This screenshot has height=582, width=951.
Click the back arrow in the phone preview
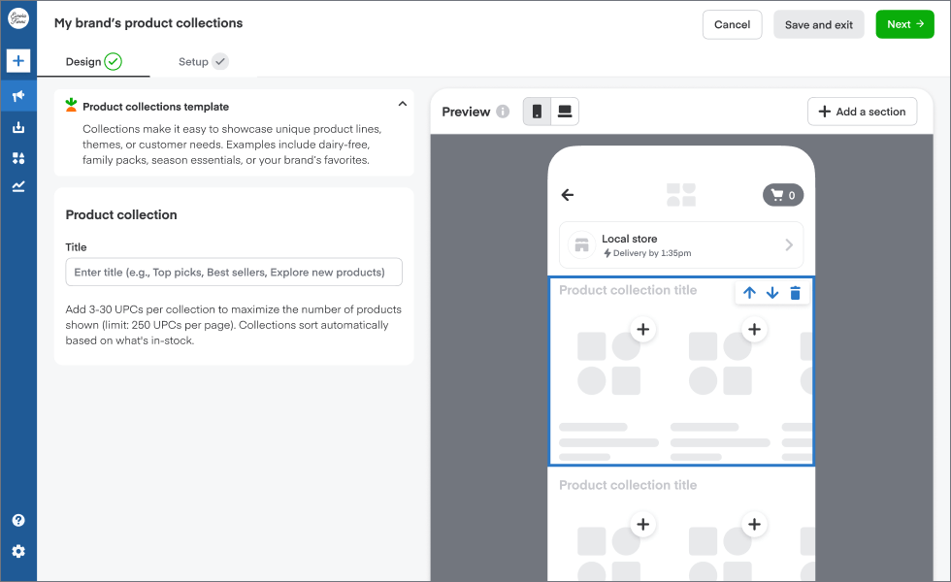(x=568, y=194)
